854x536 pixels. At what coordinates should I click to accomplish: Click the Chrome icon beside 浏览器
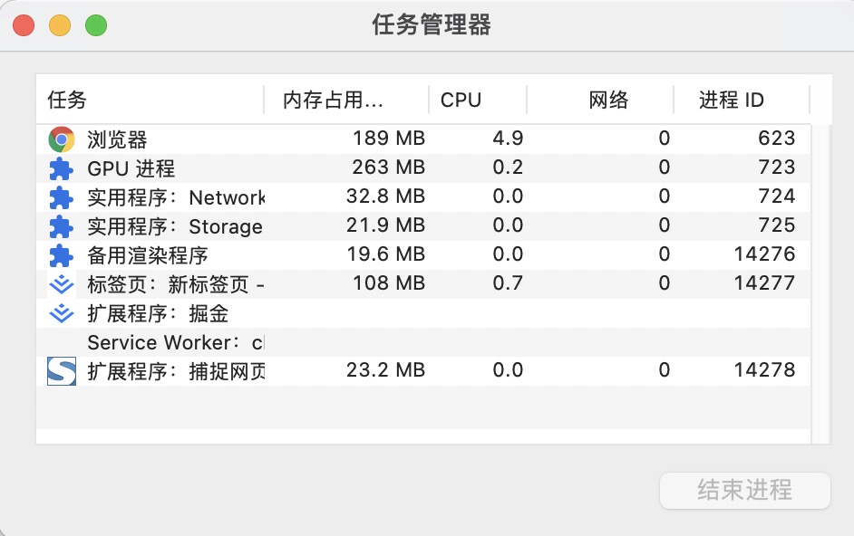[62, 139]
